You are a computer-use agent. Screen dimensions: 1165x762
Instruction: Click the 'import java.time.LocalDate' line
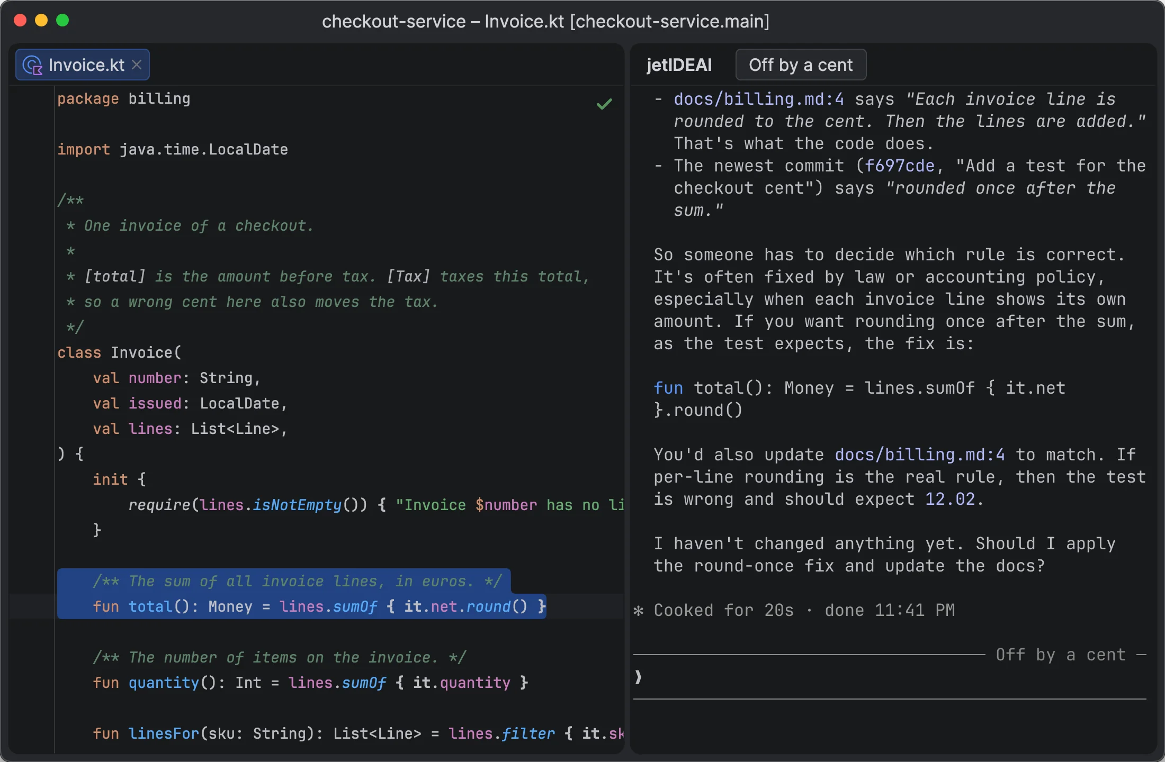click(x=173, y=150)
